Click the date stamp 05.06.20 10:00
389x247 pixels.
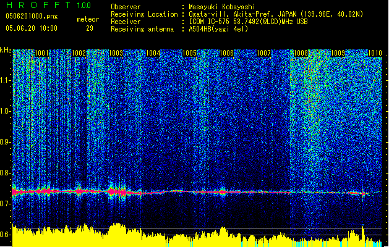click(x=32, y=28)
